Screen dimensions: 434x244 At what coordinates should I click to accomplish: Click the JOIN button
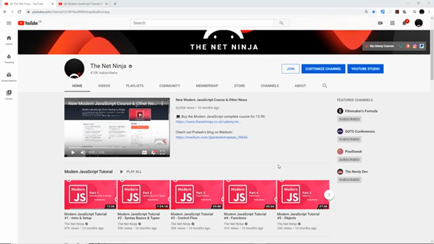pos(291,69)
